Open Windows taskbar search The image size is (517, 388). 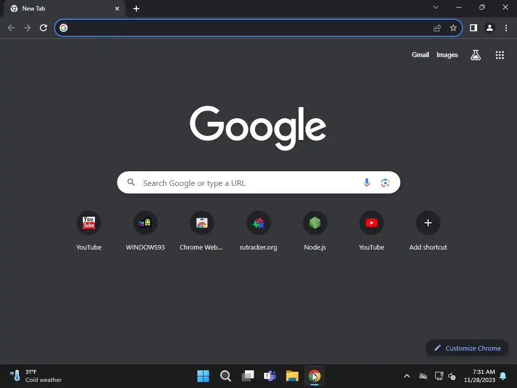coord(226,376)
